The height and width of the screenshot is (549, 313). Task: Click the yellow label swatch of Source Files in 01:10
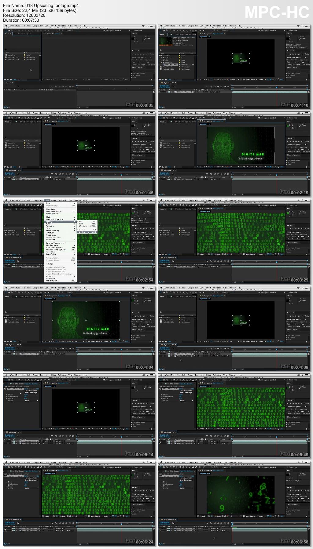coord(179,56)
